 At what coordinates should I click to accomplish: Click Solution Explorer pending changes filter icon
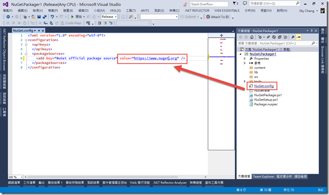tap(260, 37)
